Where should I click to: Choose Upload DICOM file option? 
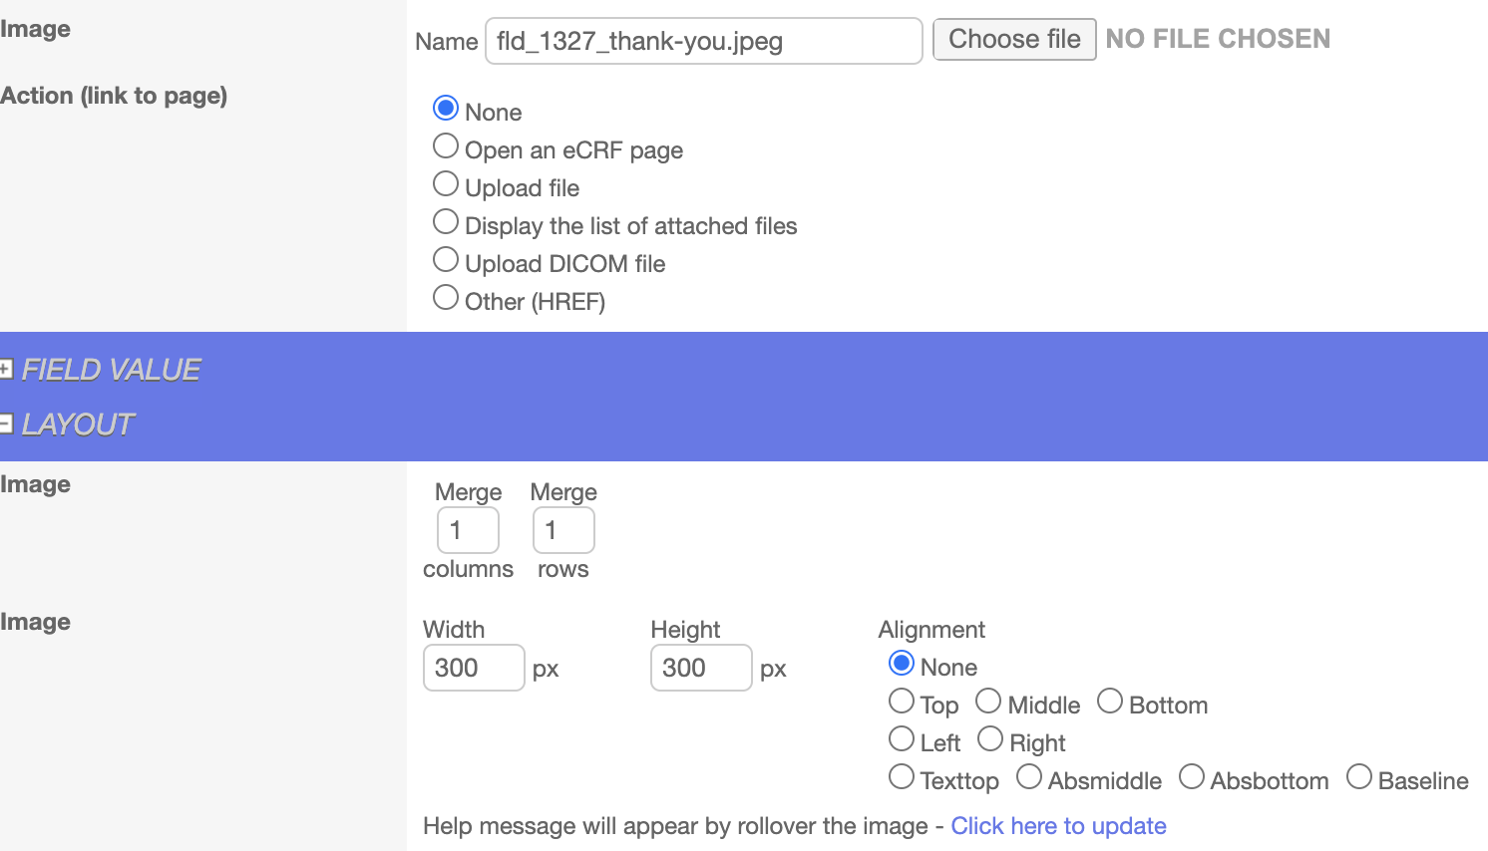click(446, 260)
